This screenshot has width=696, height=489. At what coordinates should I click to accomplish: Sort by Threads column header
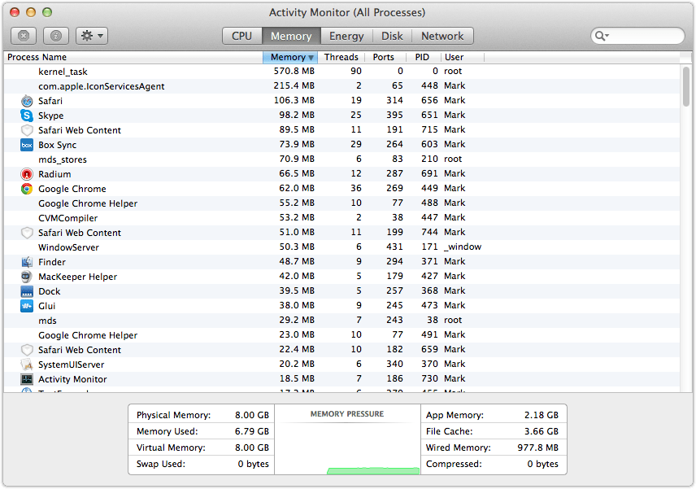click(341, 57)
